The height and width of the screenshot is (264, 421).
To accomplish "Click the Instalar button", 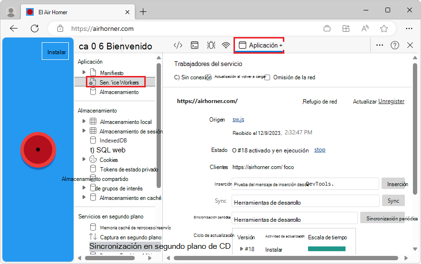I will (56, 51).
